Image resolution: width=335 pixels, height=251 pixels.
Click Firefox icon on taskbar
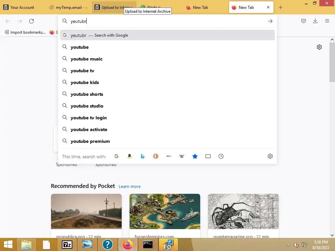pos(128,244)
